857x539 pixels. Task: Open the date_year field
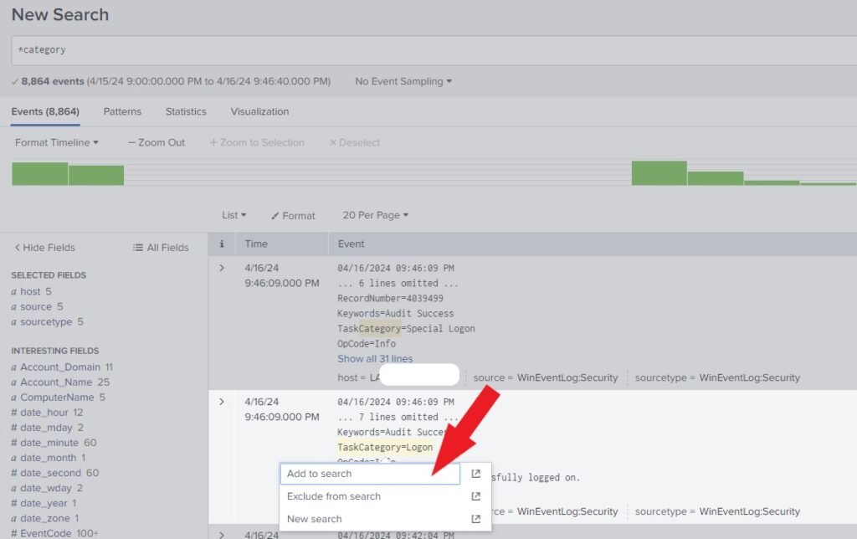pos(44,503)
